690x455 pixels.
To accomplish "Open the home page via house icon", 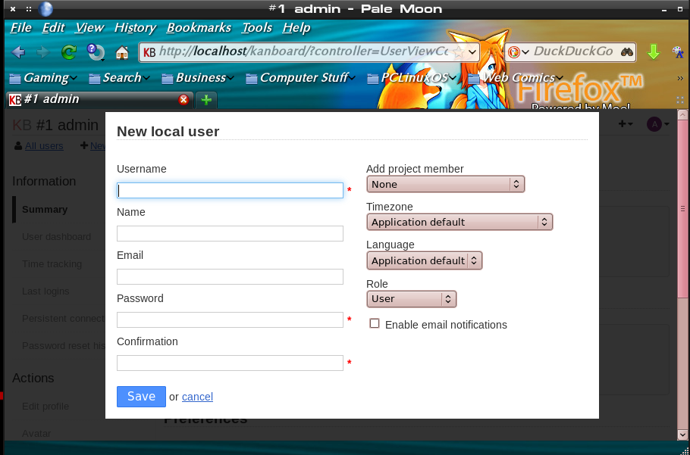I will pyautogui.click(x=122, y=53).
